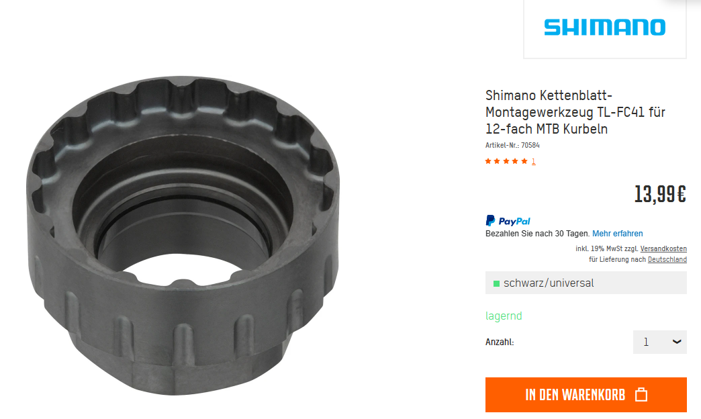Click the shopping bag icon on the cart button
701x419 pixels.
coord(641,395)
